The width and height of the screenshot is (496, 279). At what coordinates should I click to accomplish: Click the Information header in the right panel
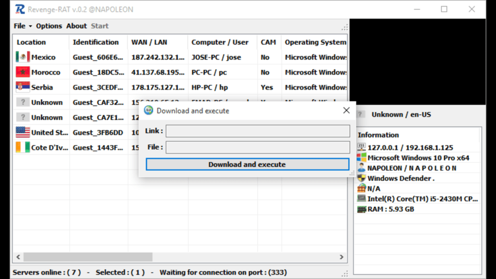[378, 135]
